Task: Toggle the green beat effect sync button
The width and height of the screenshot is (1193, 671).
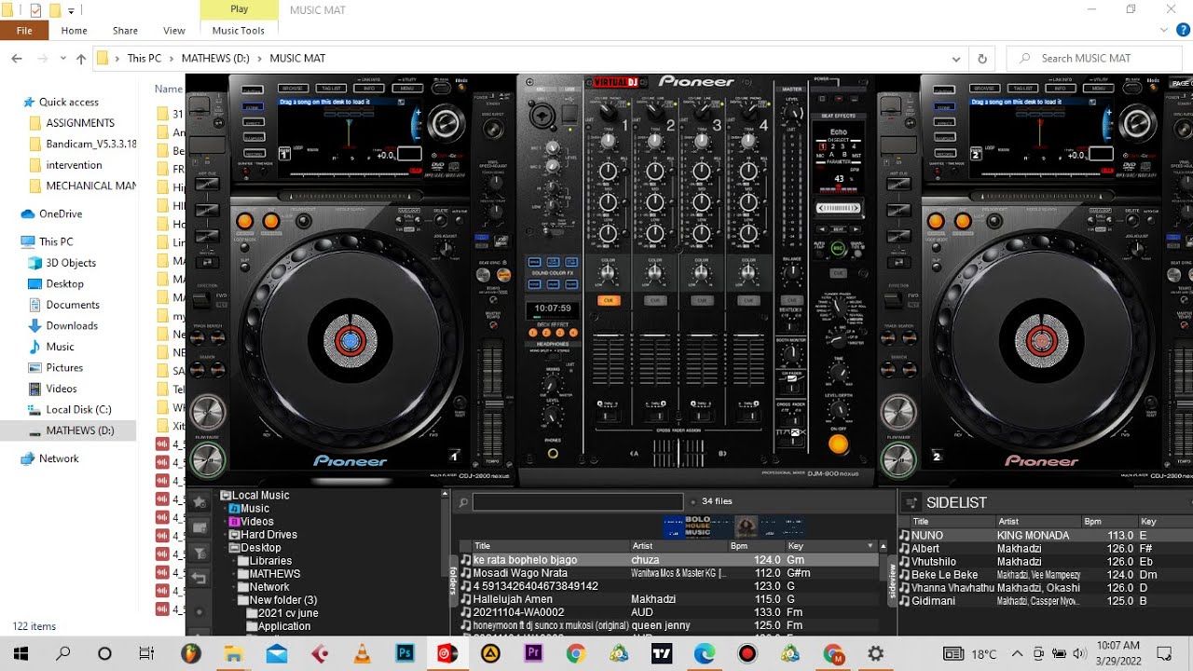Action: pos(838,248)
